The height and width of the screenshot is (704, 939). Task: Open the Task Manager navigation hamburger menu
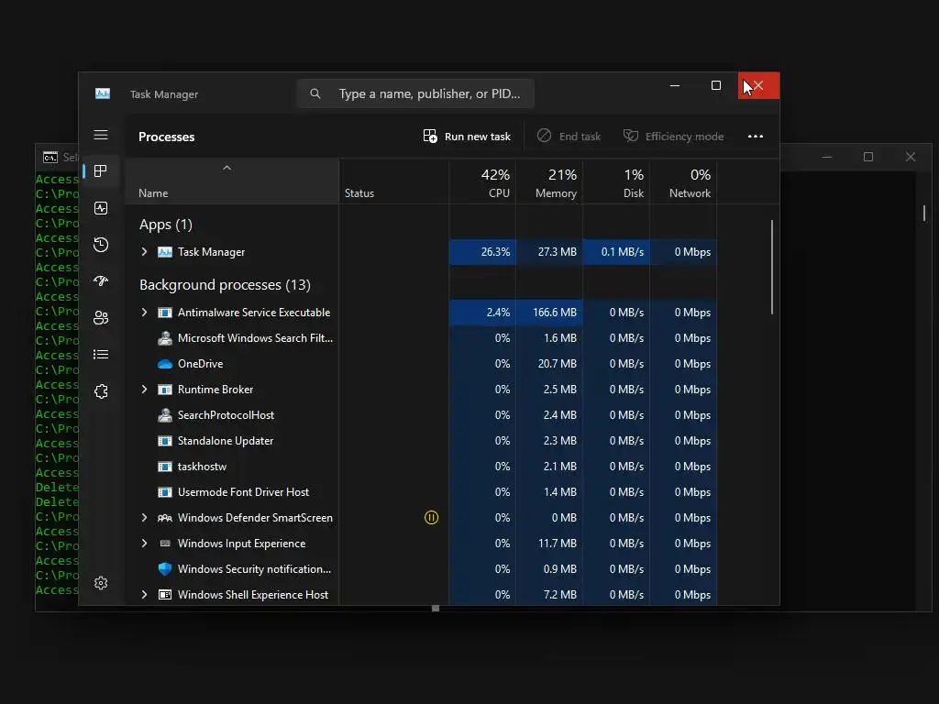[x=101, y=135]
